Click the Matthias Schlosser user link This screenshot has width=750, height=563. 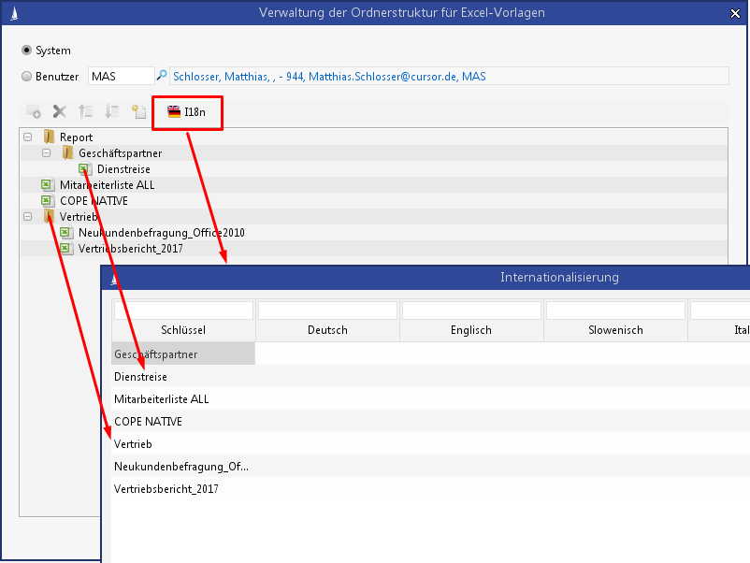[x=329, y=77]
